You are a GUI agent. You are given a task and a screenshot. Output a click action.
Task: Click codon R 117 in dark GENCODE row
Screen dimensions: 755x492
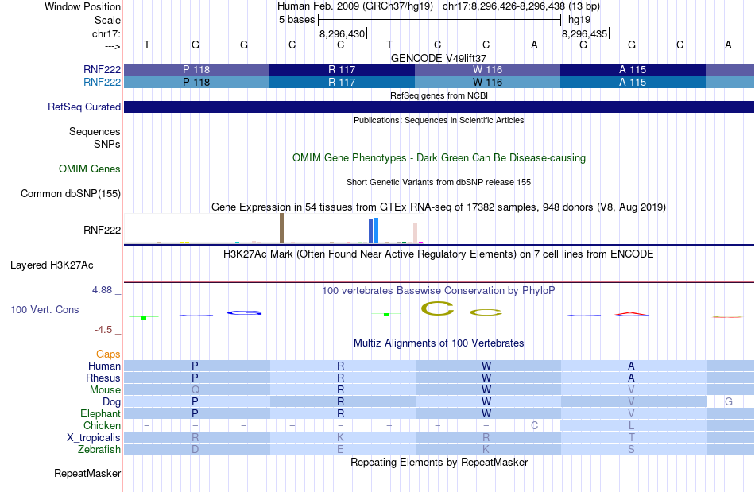tap(342, 69)
